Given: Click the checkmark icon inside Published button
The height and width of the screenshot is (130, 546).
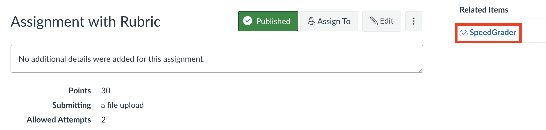Looking at the screenshot, I should tap(248, 21).
